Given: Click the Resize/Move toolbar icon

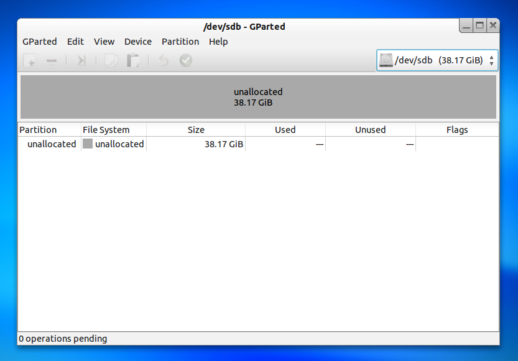Looking at the screenshot, I should 81,61.
